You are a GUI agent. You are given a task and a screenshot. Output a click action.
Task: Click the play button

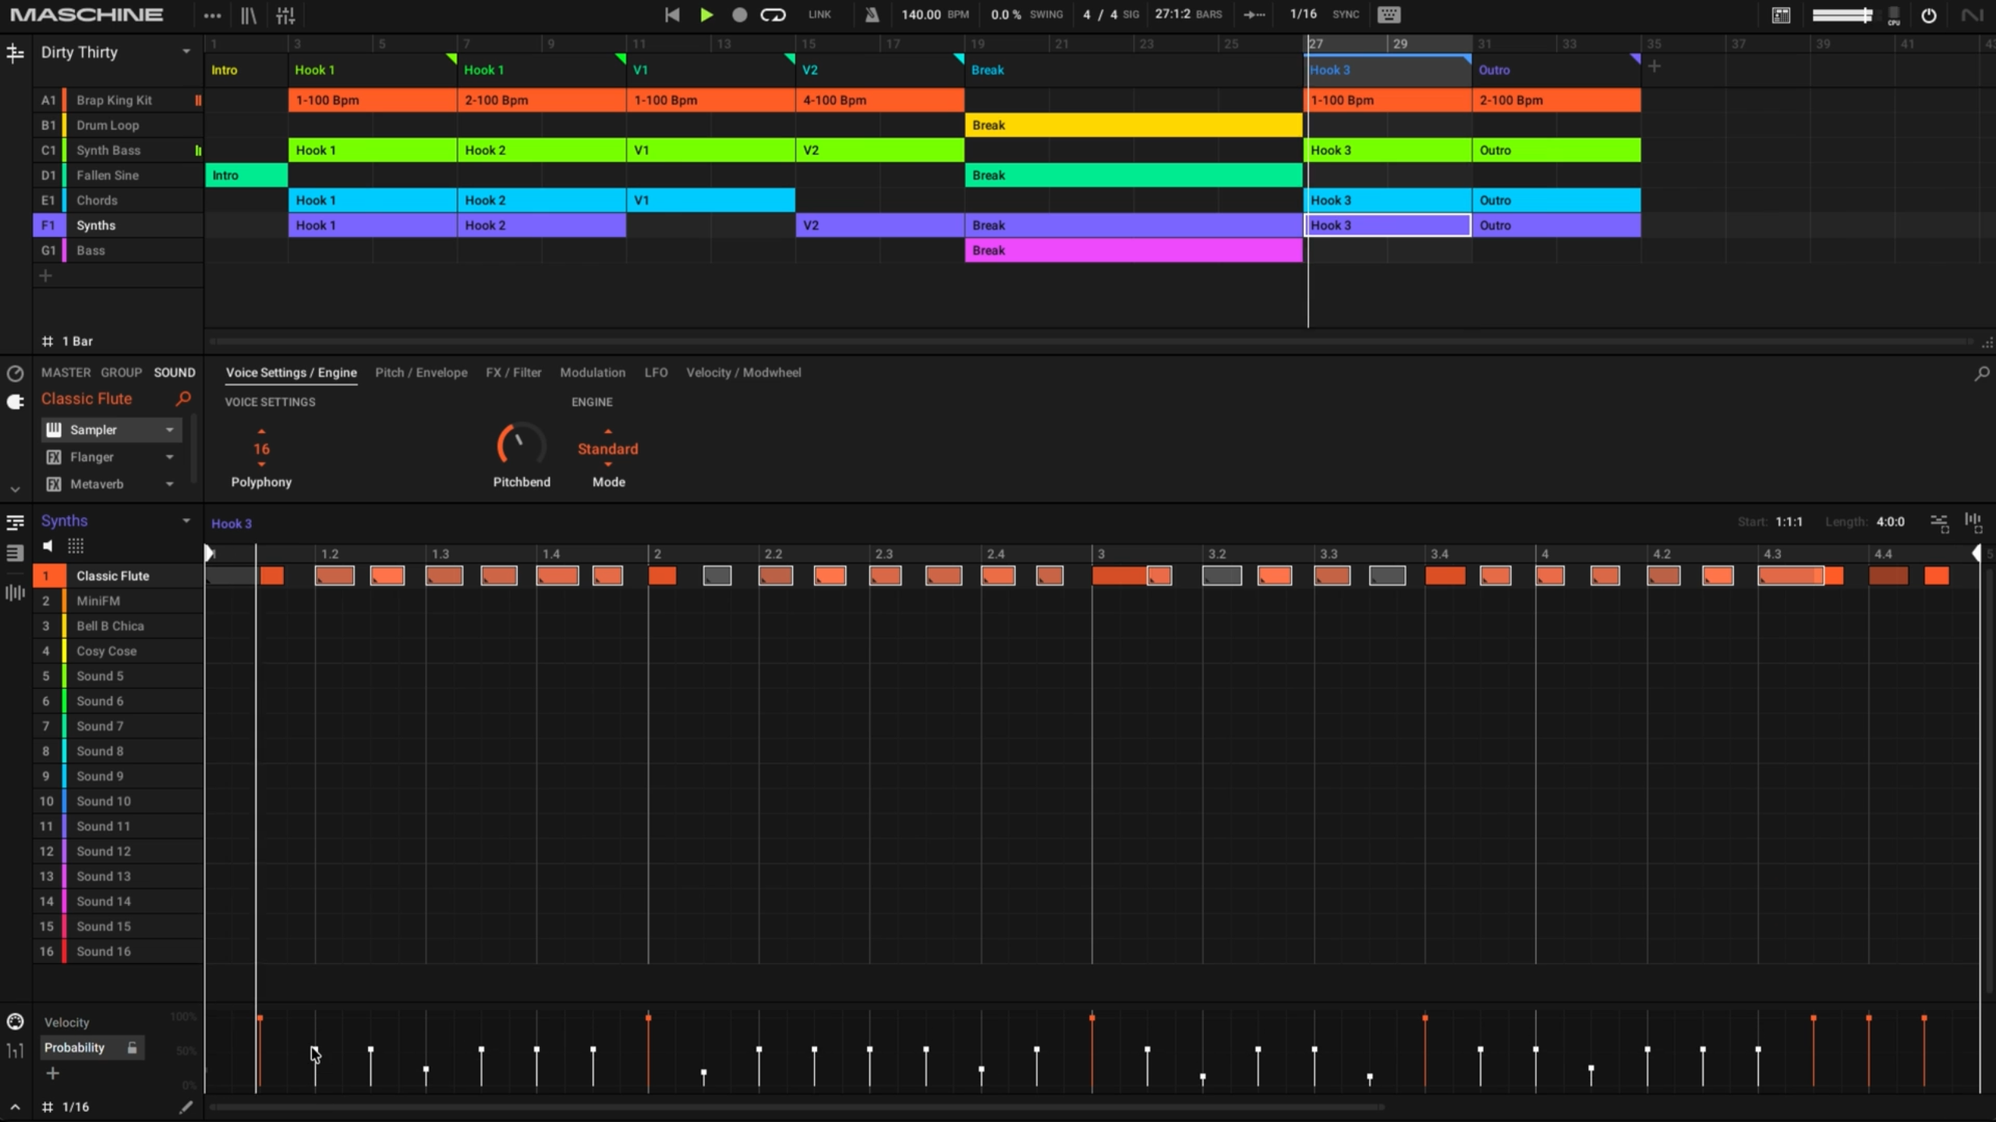pyautogui.click(x=706, y=15)
